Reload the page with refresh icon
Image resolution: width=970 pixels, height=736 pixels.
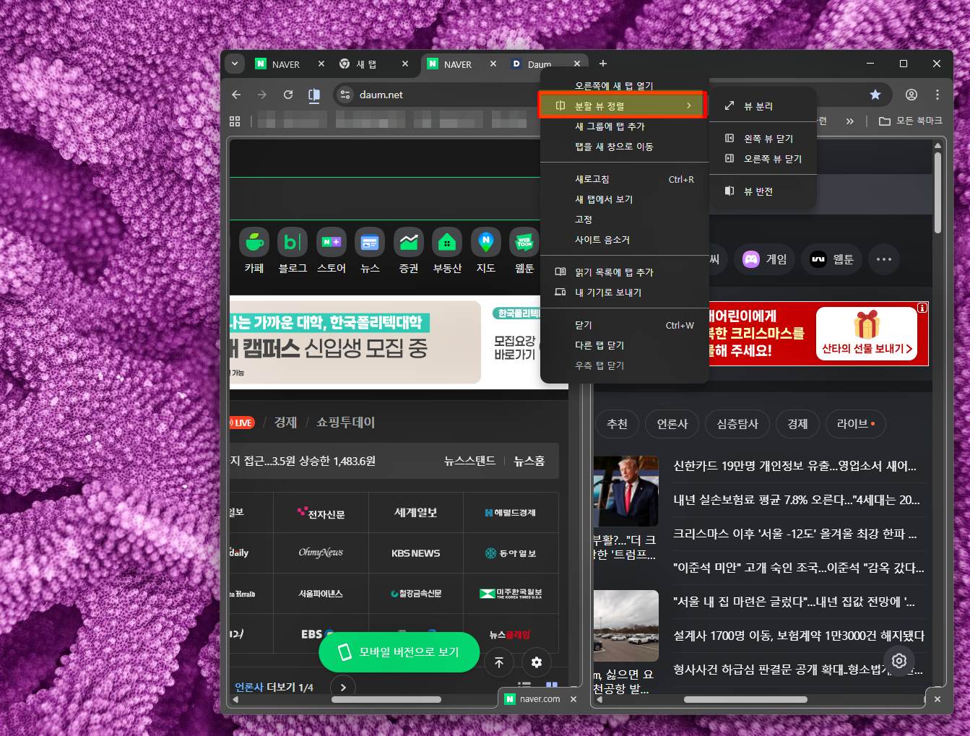tap(288, 95)
